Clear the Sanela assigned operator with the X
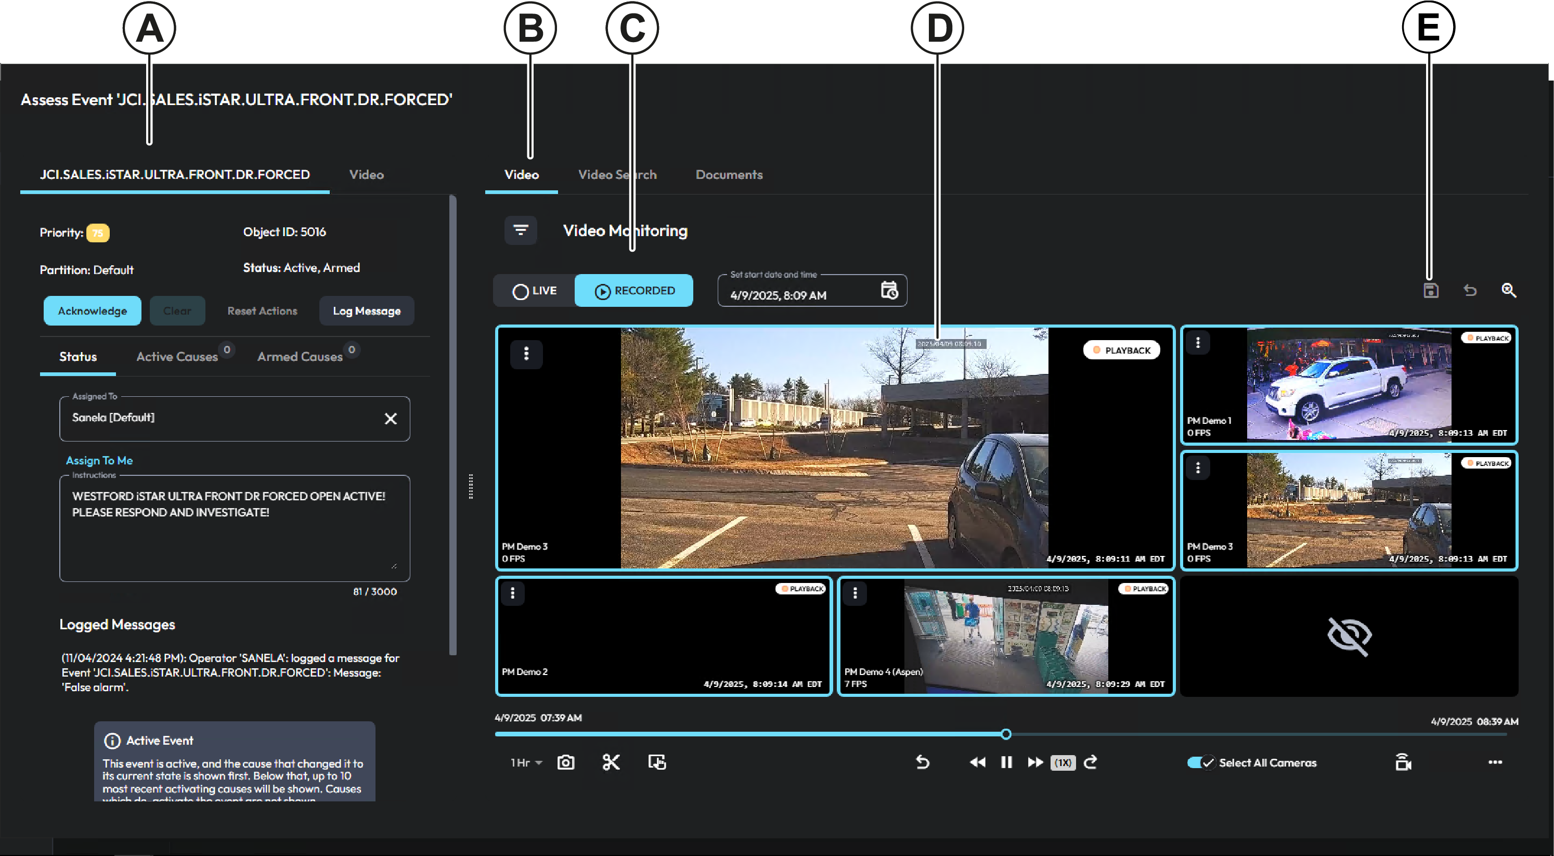The width and height of the screenshot is (1554, 856). pos(390,419)
